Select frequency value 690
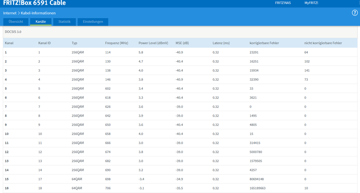Image resolution: width=360 pixels, height=193 pixels. tap(108, 170)
